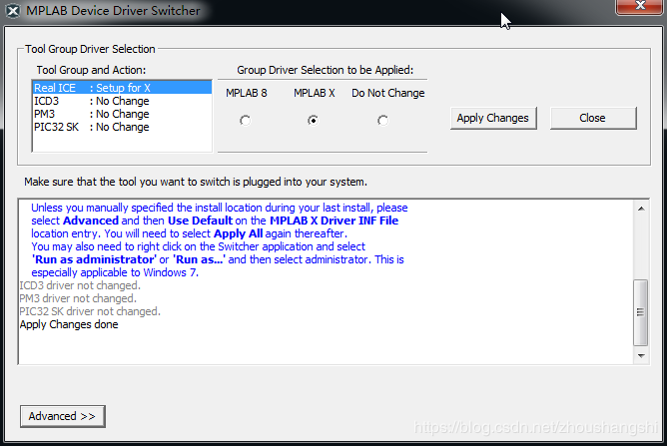Screen dimensions: 667x446
Task: Click 'PIC32 SK driver not changed.' log line
Action: coord(90,311)
